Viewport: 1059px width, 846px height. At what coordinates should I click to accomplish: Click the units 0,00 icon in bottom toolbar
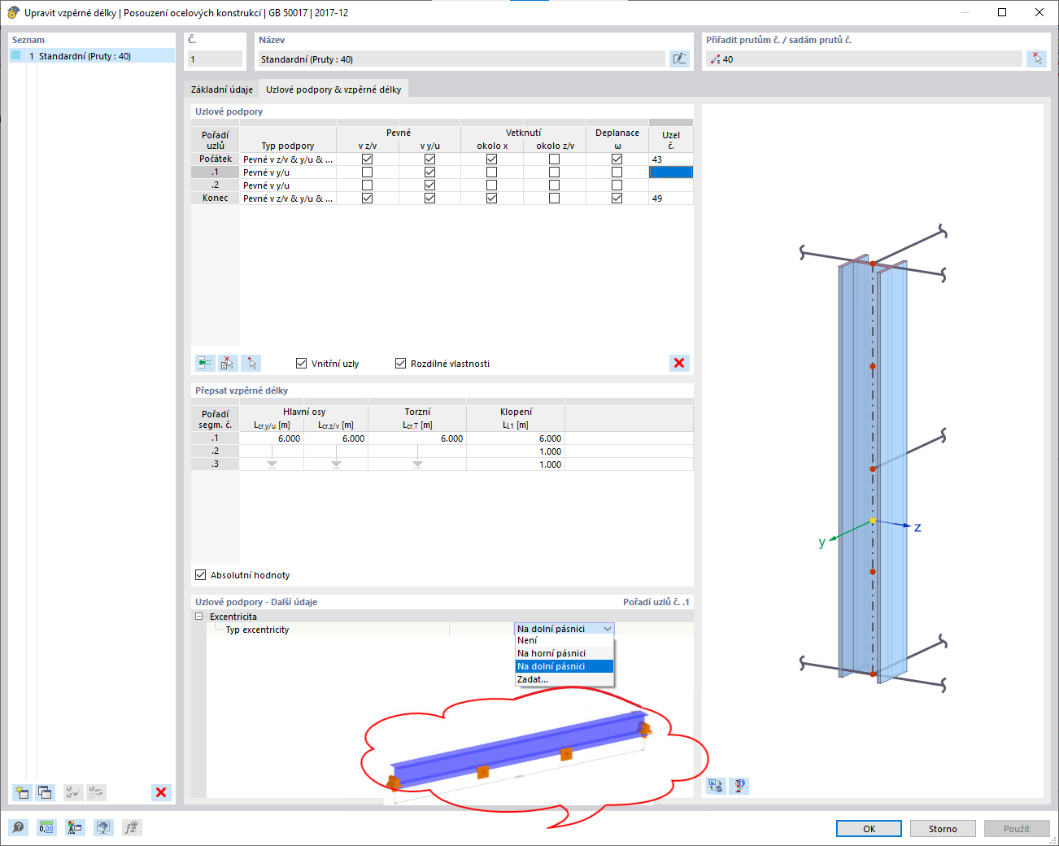[46, 828]
